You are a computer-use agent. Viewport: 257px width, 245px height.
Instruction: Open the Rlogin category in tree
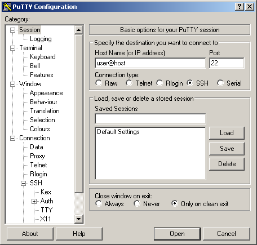pyautogui.click(x=38, y=174)
